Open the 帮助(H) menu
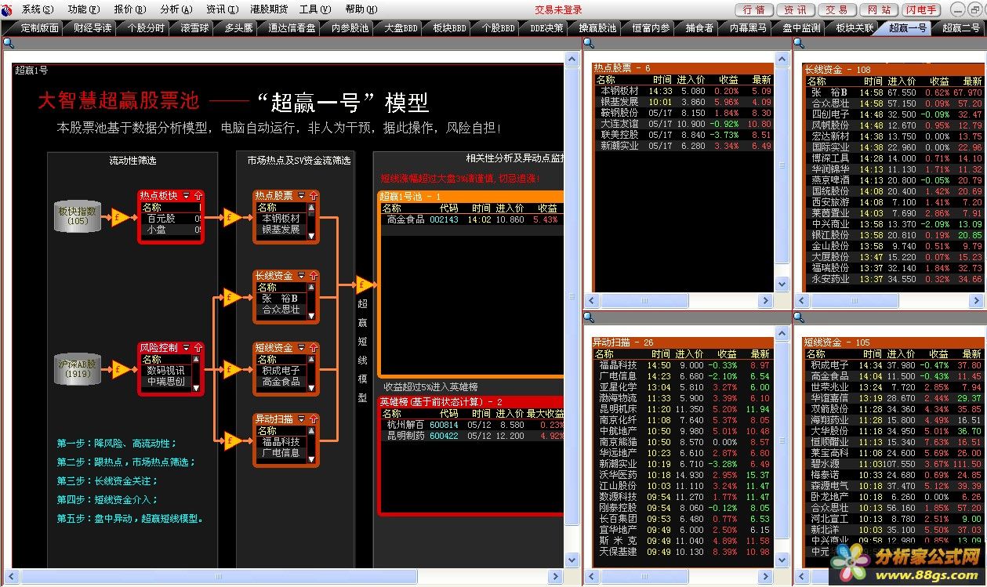The height and width of the screenshot is (587, 987). pyautogui.click(x=361, y=9)
